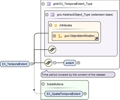
Task: Collapse the Substitutions panel
Action: [43, 84]
